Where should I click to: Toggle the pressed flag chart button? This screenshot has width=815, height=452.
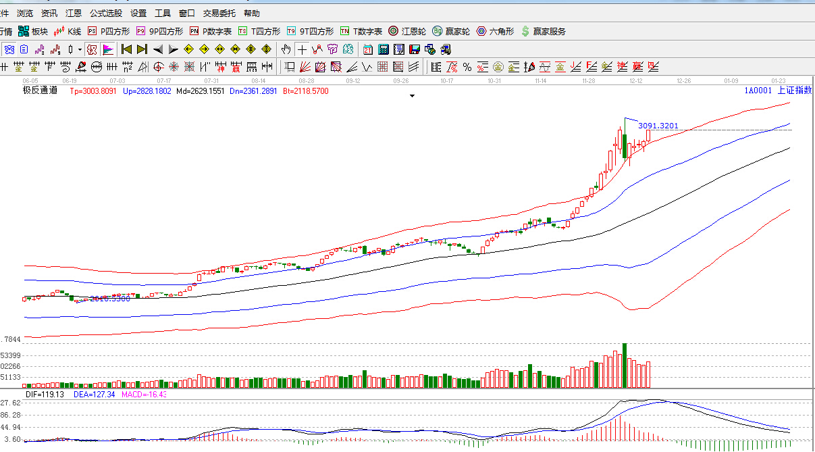click(108, 49)
